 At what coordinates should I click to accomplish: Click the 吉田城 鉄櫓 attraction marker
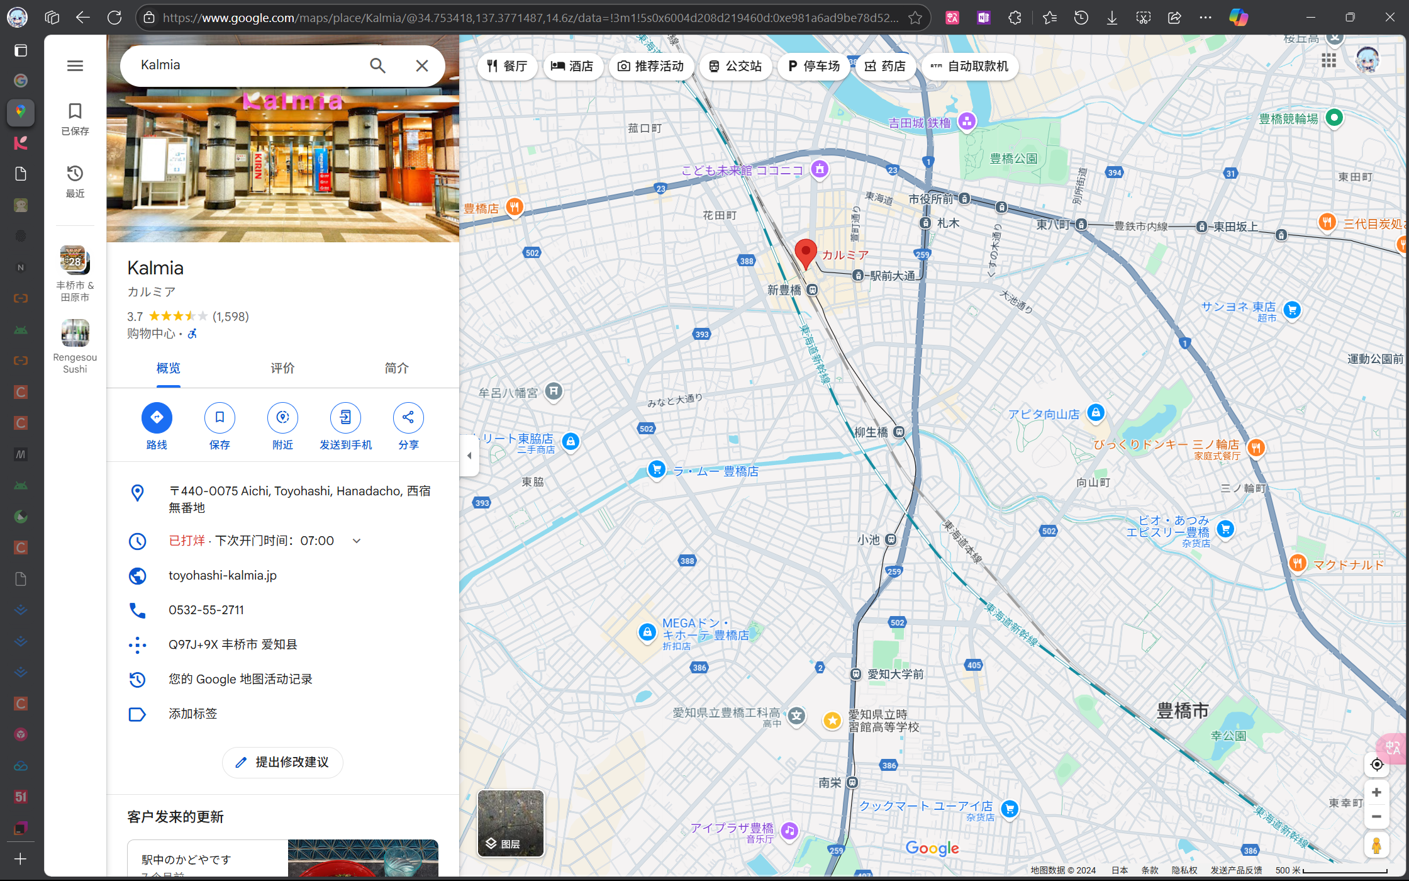[967, 121]
